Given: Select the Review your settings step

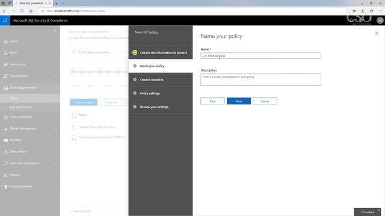Looking at the screenshot, I should tap(161, 107).
